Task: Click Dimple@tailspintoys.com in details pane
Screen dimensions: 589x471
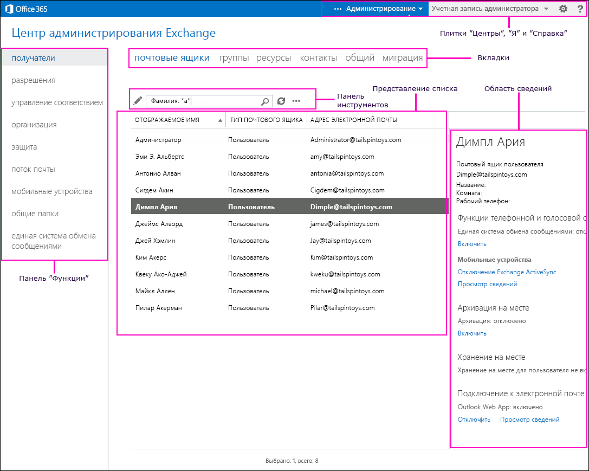Action: (491, 175)
